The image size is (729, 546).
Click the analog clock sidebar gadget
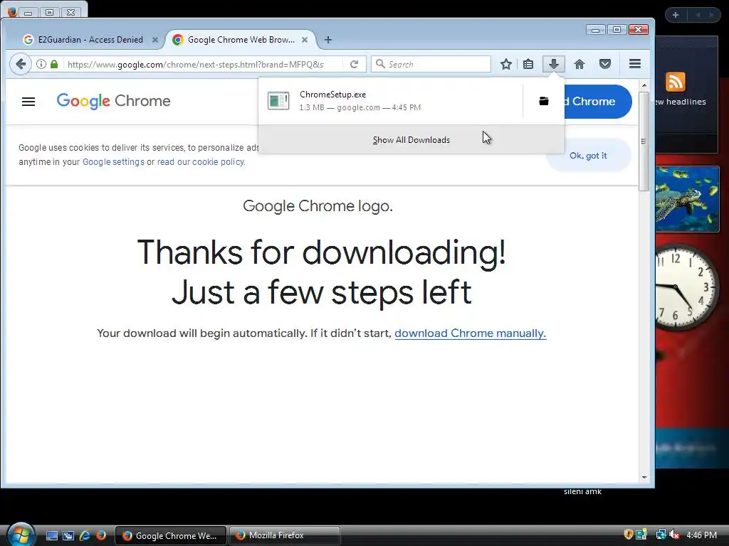pos(687,288)
